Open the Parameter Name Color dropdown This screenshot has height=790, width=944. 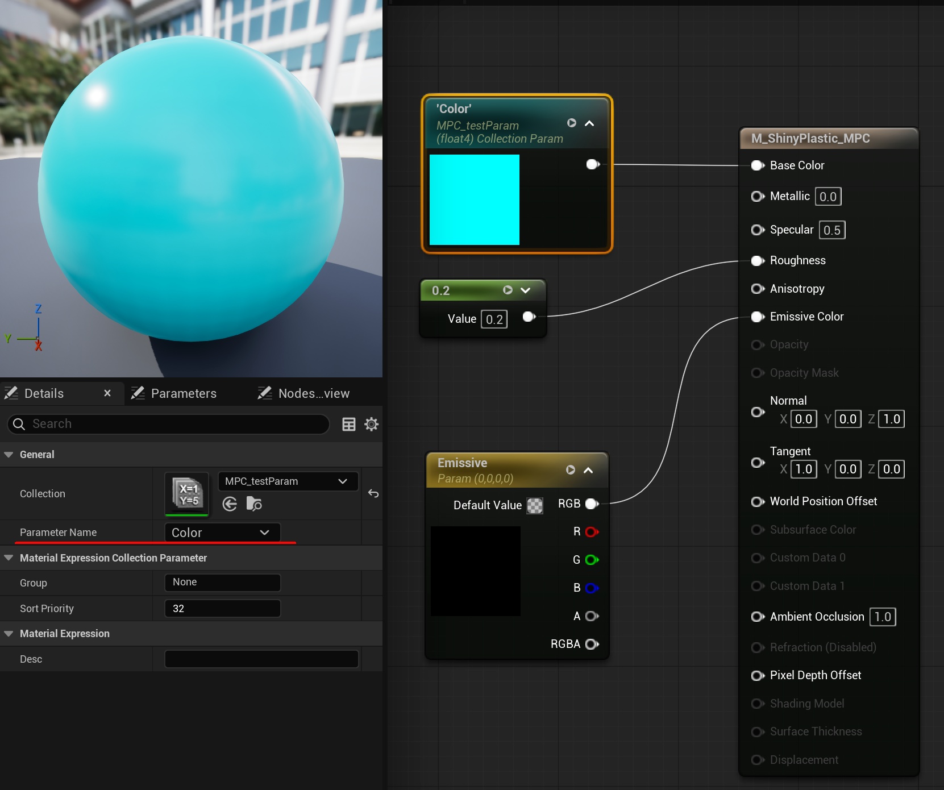click(222, 533)
